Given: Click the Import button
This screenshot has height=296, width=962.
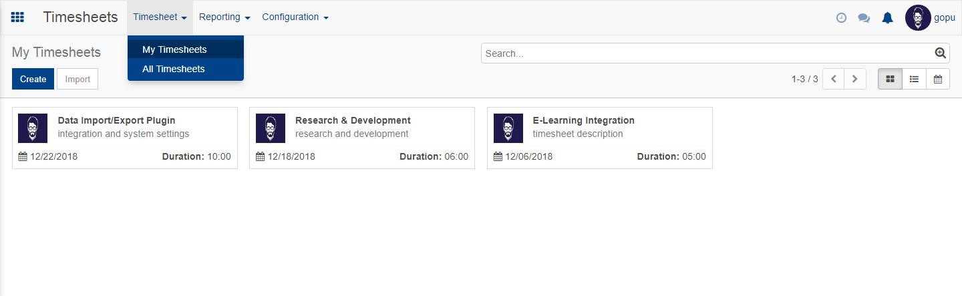Looking at the screenshot, I should [77, 79].
